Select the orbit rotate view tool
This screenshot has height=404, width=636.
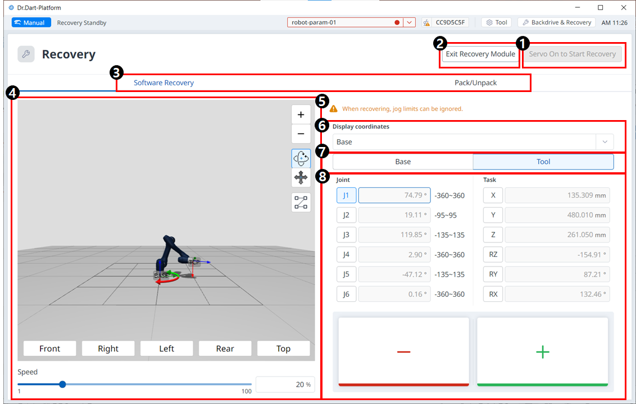pyautogui.click(x=301, y=159)
